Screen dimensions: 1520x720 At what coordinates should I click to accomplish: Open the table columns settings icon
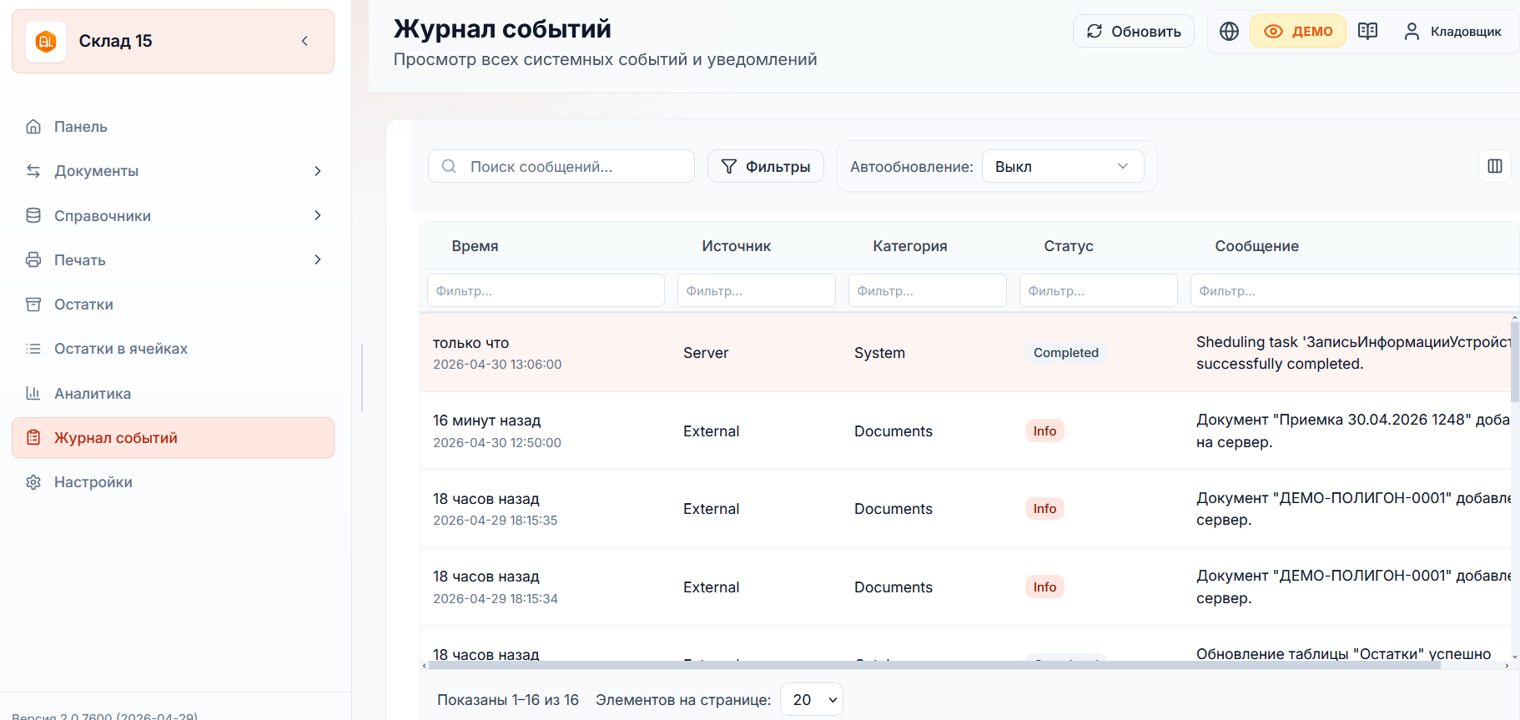tap(1495, 166)
